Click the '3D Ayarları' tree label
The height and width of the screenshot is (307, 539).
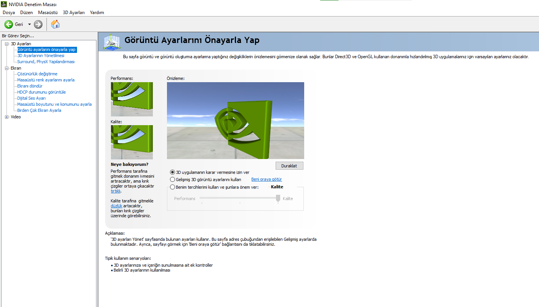point(21,44)
